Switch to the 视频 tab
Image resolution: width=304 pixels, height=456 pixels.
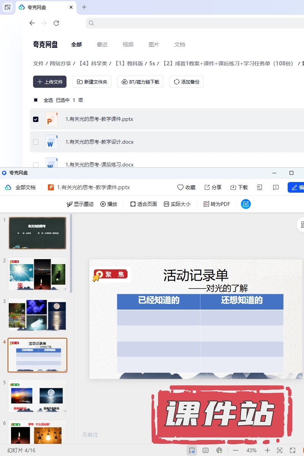point(128,44)
